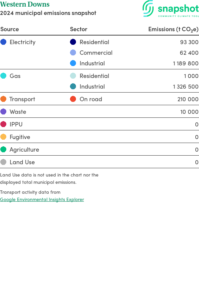Click the grey Land Use dot

click(x=3, y=162)
